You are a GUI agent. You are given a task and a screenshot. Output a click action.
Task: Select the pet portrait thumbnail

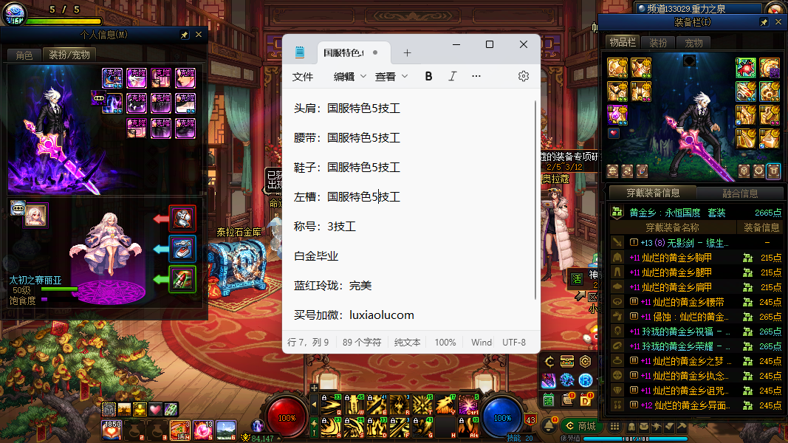coord(35,215)
